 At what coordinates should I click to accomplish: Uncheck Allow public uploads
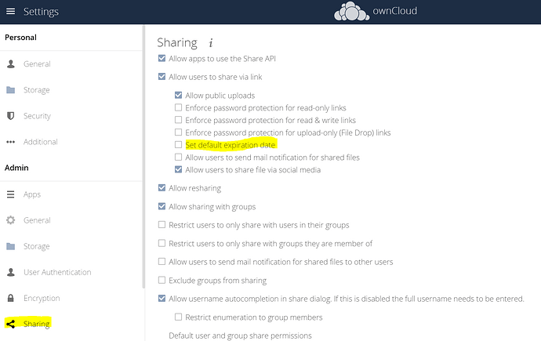click(179, 96)
